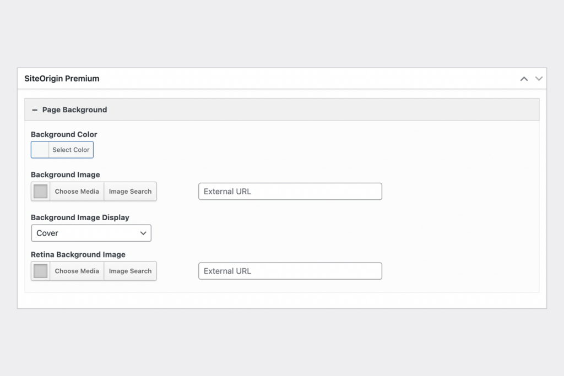
Task: Click the arrow on the Cover select box
Action: (x=143, y=233)
